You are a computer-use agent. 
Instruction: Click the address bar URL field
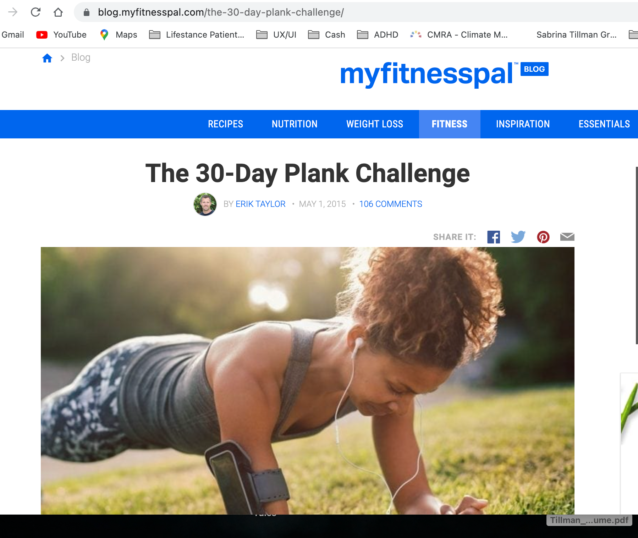355,12
